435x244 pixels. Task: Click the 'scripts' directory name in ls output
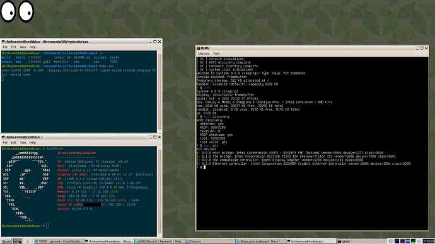click(x=100, y=58)
